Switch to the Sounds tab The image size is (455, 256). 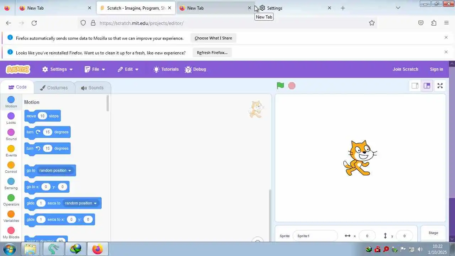coord(92,88)
